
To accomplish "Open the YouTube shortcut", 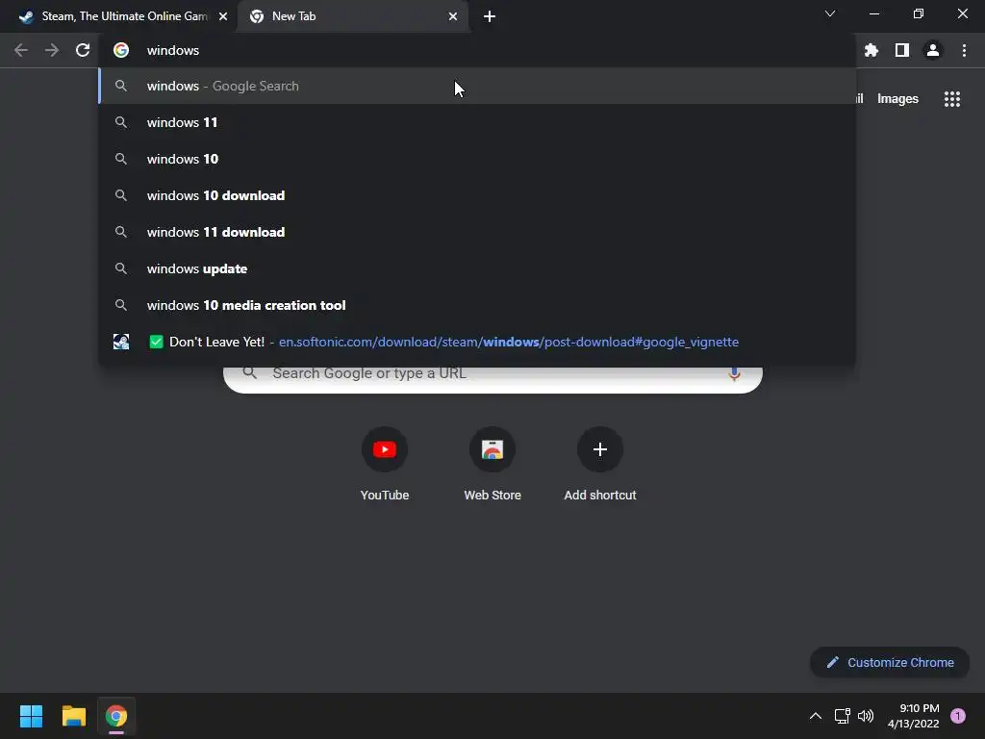I will click(385, 449).
